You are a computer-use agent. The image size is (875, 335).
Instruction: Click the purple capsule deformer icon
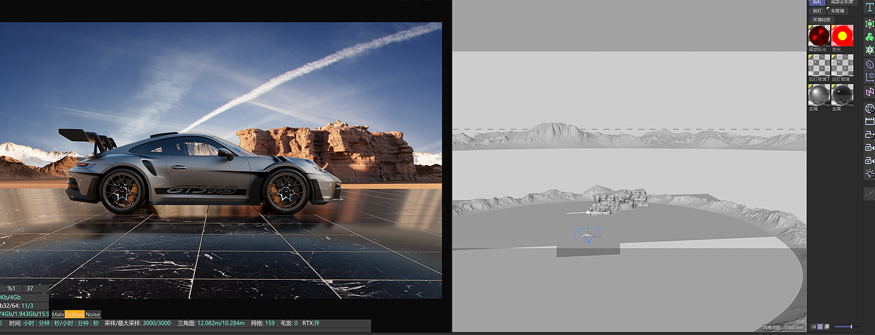coord(870,64)
